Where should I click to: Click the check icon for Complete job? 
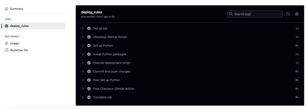(x=89, y=97)
